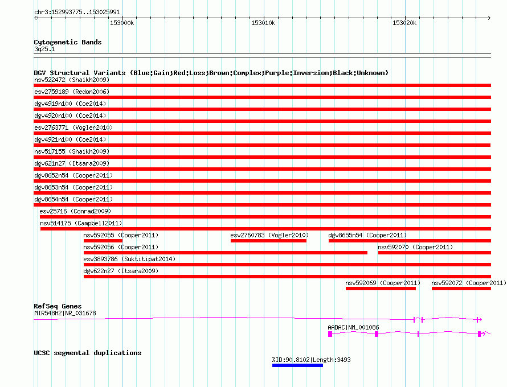This screenshot has height=387, width=507.
Task: Select blue segmental duplication bar
Action: point(297,365)
